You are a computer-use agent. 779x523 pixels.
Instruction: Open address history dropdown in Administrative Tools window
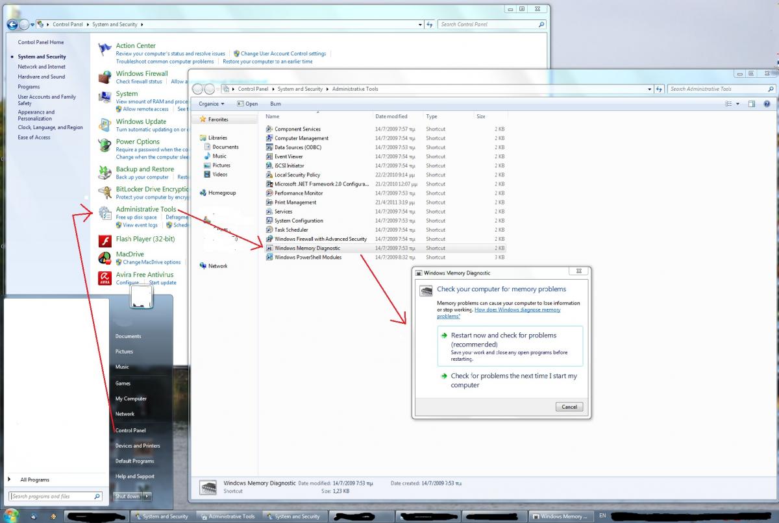tap(650, 89)
